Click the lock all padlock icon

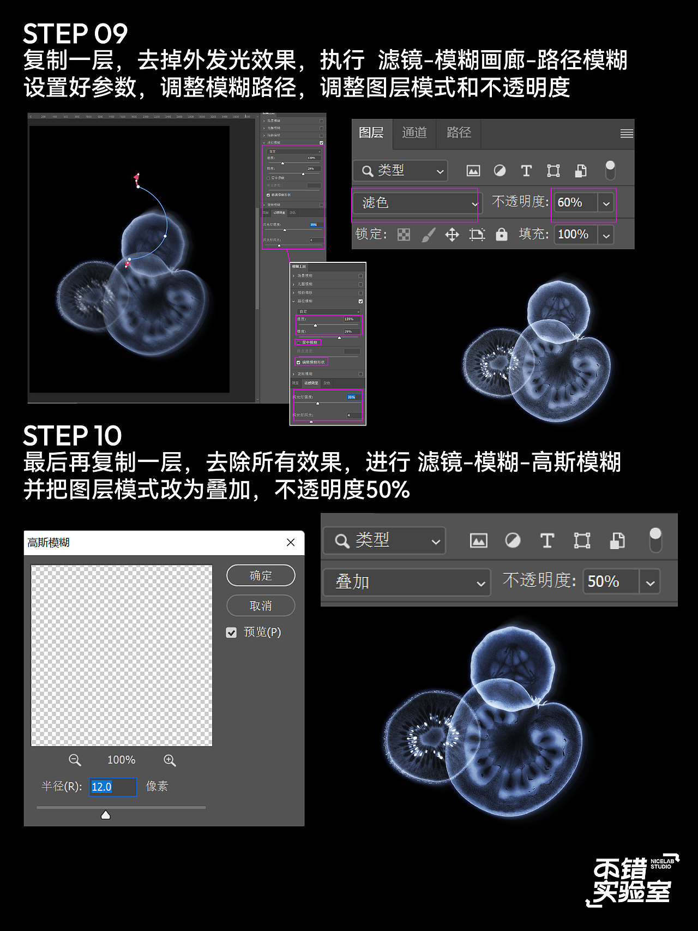(502, 235)
